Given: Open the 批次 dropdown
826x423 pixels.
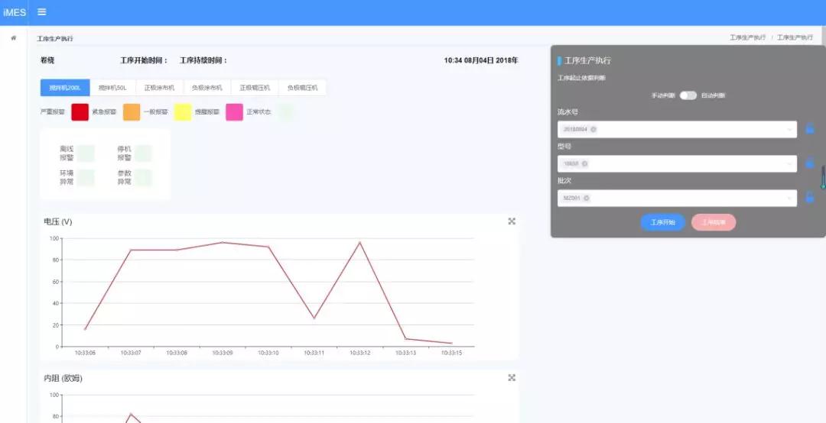Looking at the screenshot, I should [x=789, y=198].
